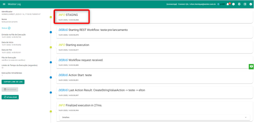This screenshot has height=124, width=254.
Task: Select the Starting execution log entry
Action: pos(155,47)
